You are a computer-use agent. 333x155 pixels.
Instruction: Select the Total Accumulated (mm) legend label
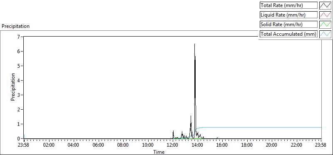288,34
